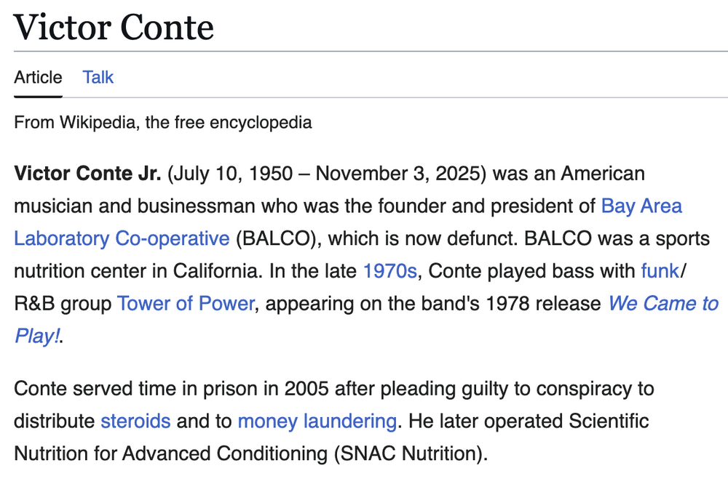Switch to the Article tab

tap(38, 77)
